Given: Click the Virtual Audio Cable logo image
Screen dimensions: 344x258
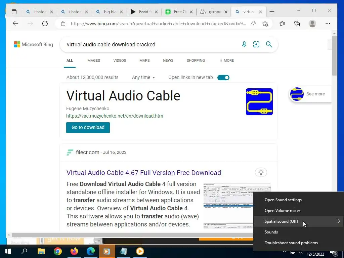Looking at the screenshot, I should click(x=259, y=102).
